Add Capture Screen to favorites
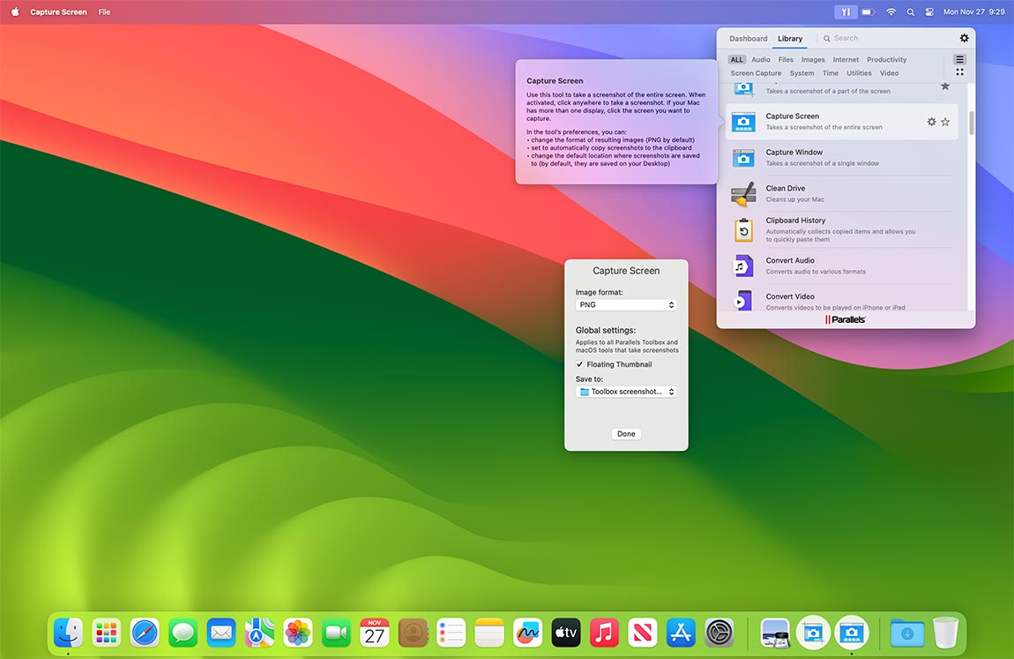 point(945,122)
